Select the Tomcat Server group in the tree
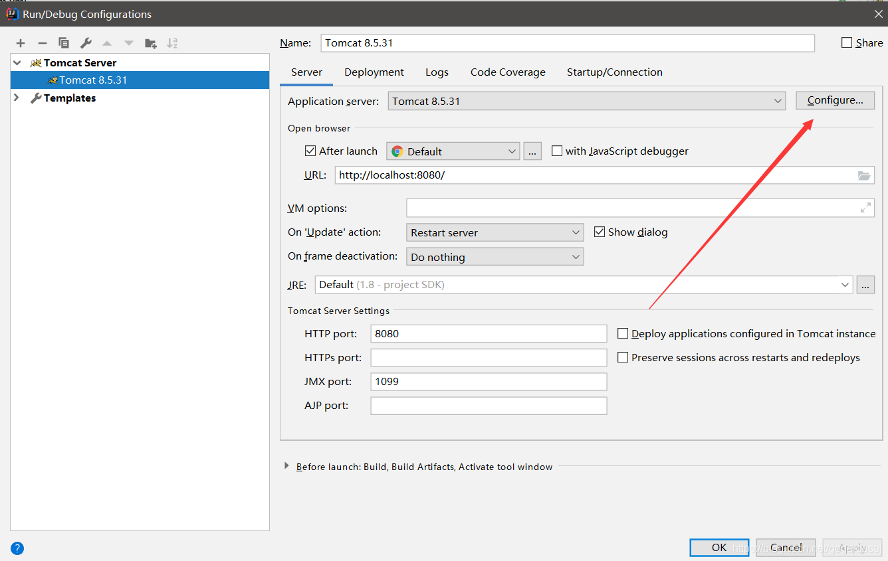 (80, 62)
